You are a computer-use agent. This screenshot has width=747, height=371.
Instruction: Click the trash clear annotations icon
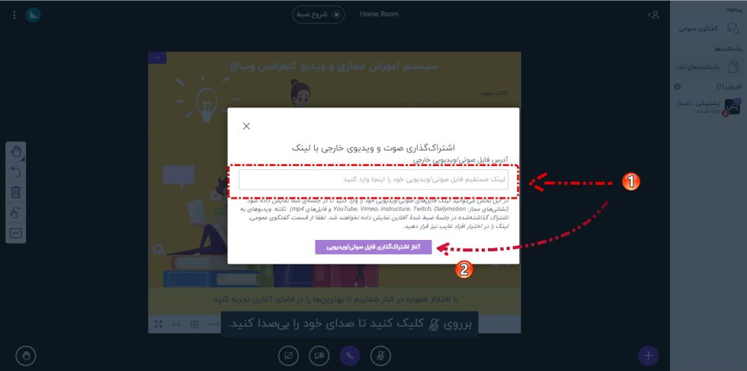[x=16, y=193]
